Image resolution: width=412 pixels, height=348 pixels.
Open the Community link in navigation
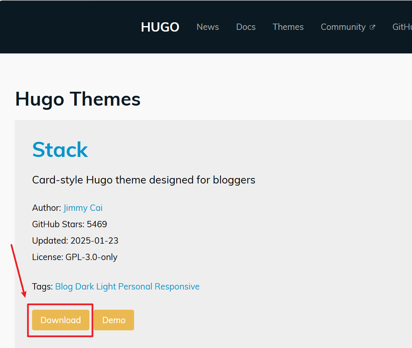[x=343, y=27]
